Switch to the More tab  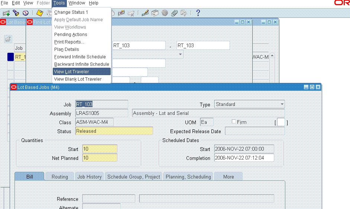229,177
